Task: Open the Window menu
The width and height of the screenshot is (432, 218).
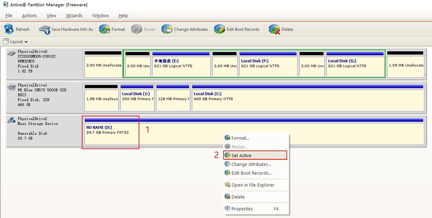Action: (x=100, y=15)
